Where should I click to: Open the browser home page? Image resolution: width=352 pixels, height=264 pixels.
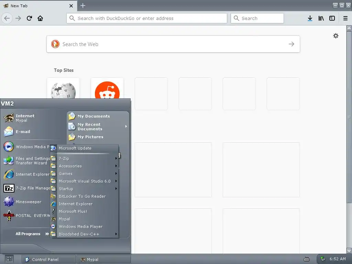(x=40, y=18)
